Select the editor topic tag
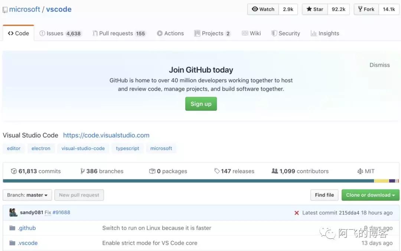The image size is (401, 251). coord(14,148)
